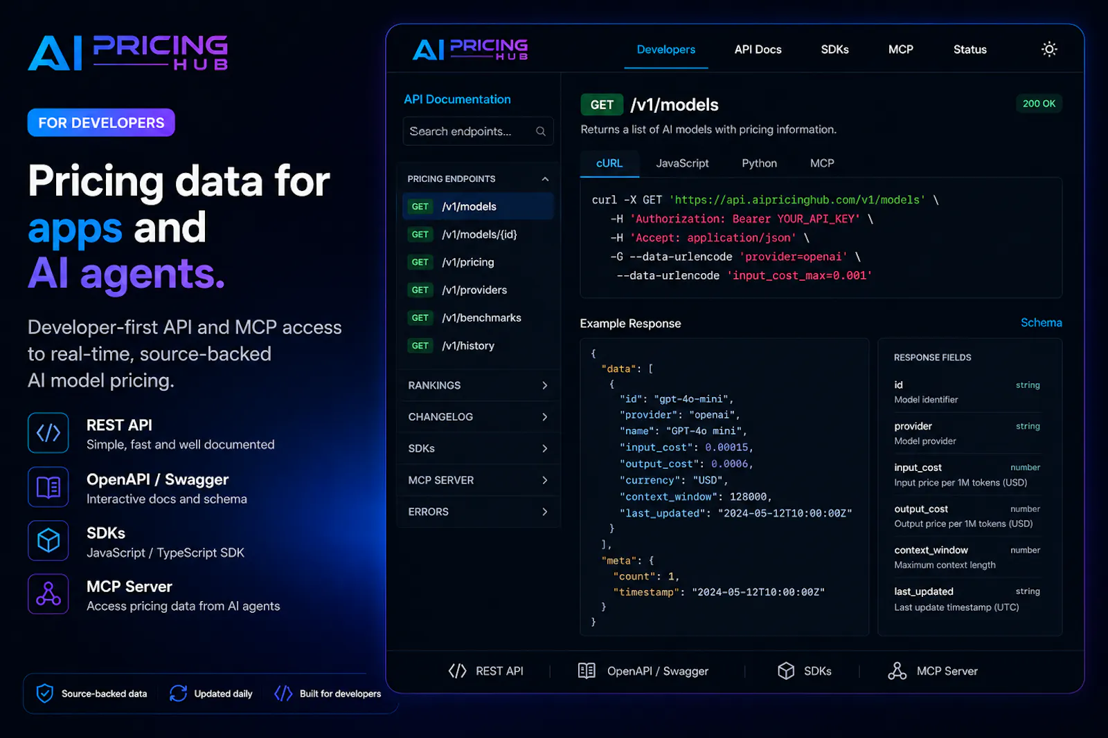Click the GET badge of /v1/benchmarks row
The height and width of the screenshot is (738, 1108).
(420, 318)
